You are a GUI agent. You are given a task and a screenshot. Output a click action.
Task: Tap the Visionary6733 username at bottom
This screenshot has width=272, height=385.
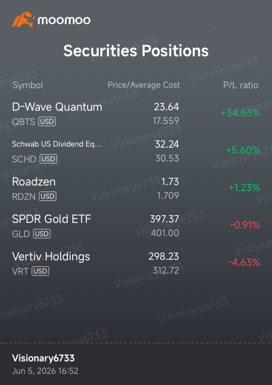click(x=43, y=358)
